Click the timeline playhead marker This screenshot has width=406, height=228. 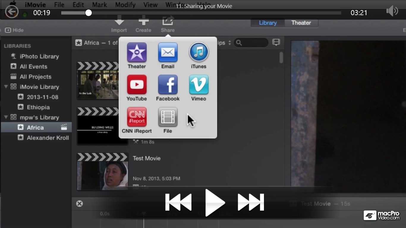144,214
